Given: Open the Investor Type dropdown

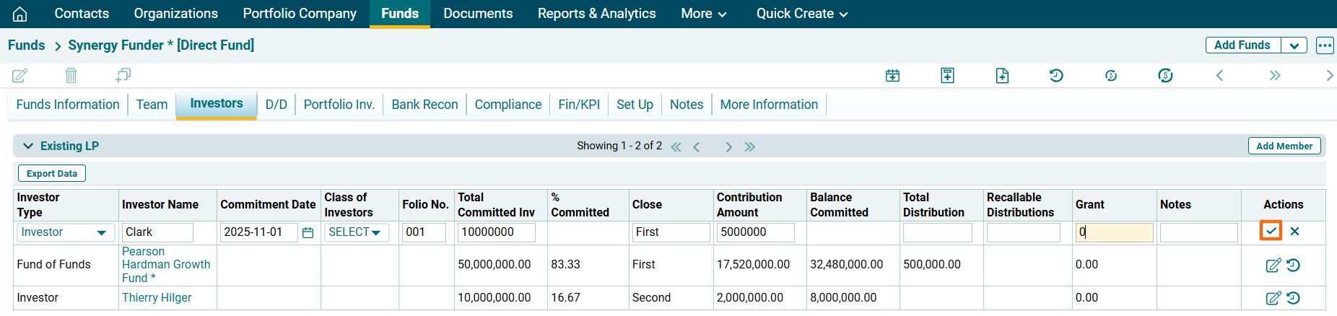Looking at the screenshot, I should coord(64,232).
